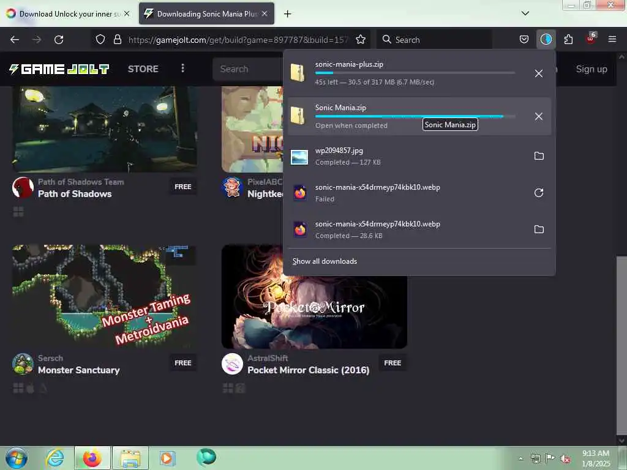Open the Monster Sanctuary game thumbnail

coord(104,296)
